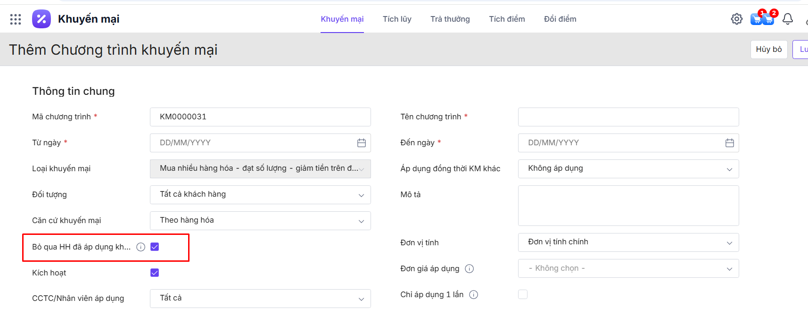This screenshot has height=333, width=808.
Task: Uncheck the Bỏ qua HH đã áp dụng checkbox
Action: [155, 247]
